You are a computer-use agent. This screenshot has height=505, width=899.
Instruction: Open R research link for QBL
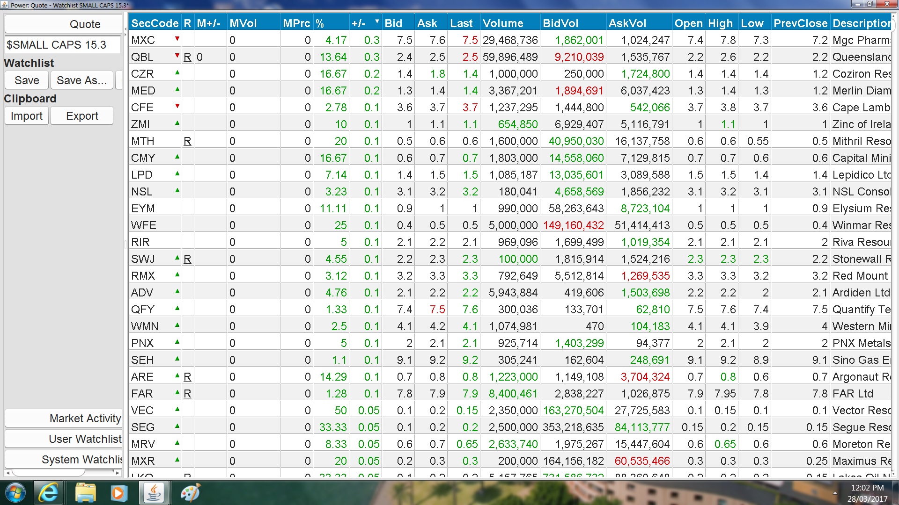(187, 57)
